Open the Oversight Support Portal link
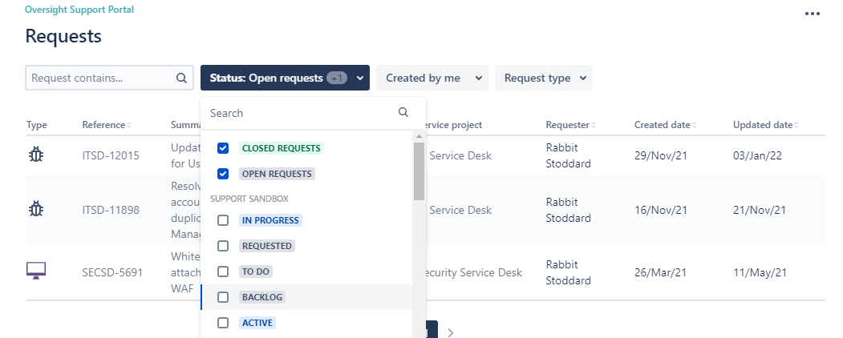Image resolution: width=843 pixels, height=338 pixels. [79, 10]
